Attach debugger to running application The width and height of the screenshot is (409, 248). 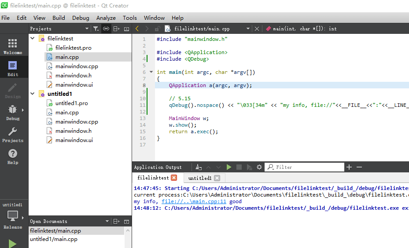coord(249,167)
